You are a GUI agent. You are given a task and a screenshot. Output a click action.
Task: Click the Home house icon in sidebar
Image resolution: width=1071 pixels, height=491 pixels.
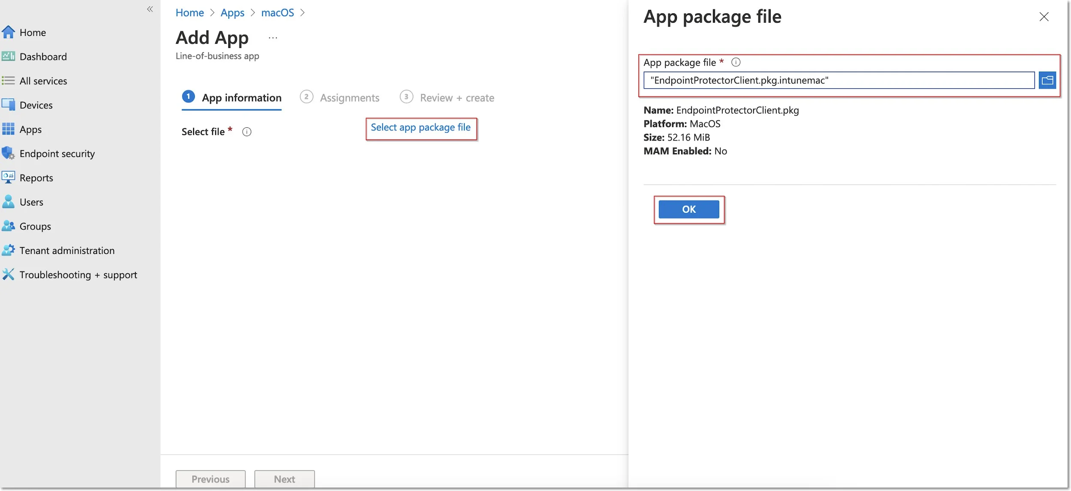tap(9, 32)
